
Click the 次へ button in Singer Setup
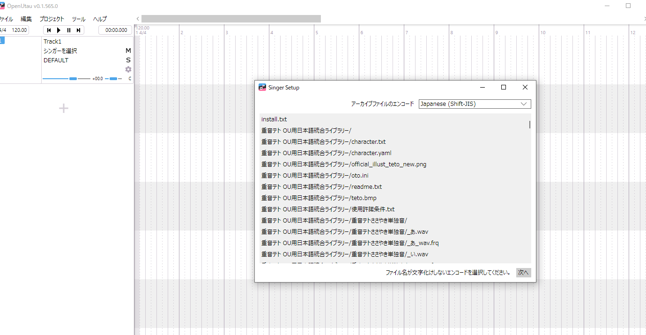point(523,273)
